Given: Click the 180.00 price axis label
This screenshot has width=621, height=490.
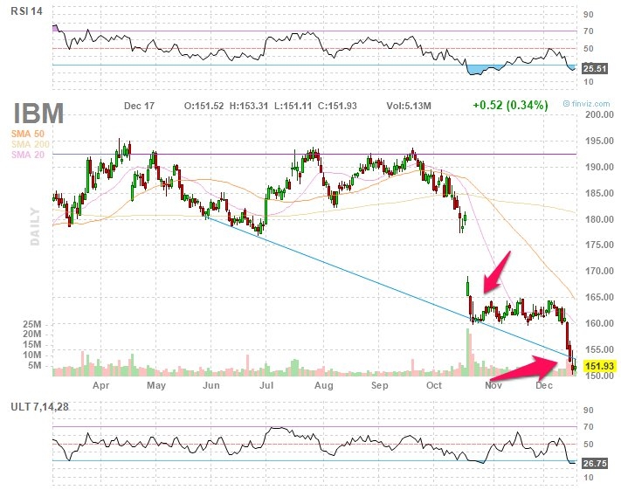Looking at the screenshot, I should point(600,219).
